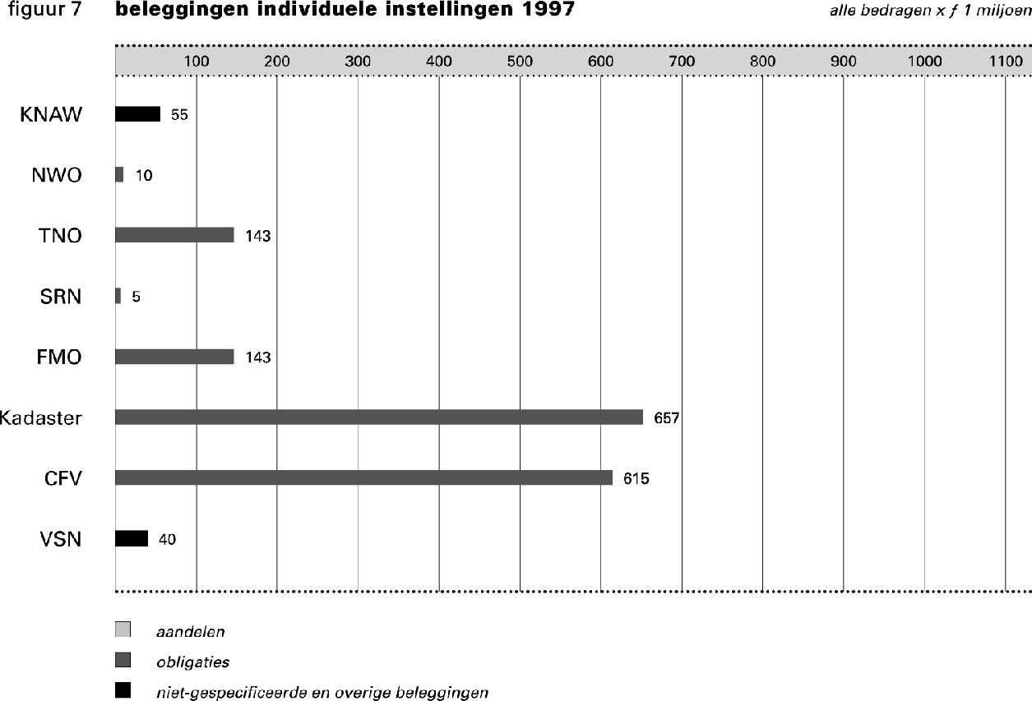Select the NWO bar
The image size is (1032, 701).
[120, 175]
